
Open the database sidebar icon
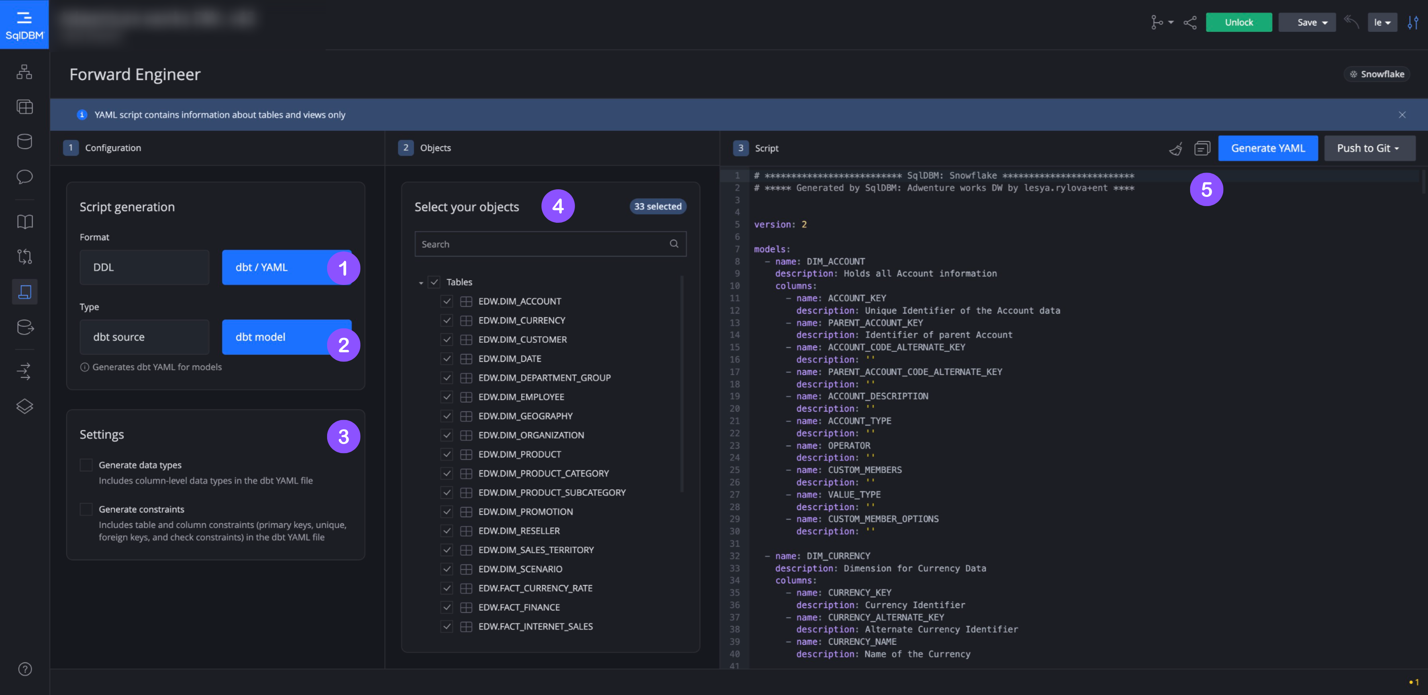pos(24,141)
